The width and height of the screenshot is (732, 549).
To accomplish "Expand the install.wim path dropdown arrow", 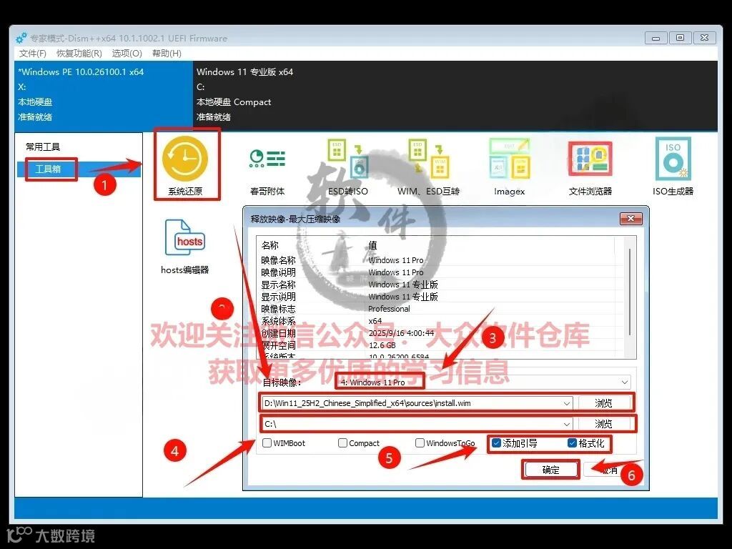I will pos(567,403).
